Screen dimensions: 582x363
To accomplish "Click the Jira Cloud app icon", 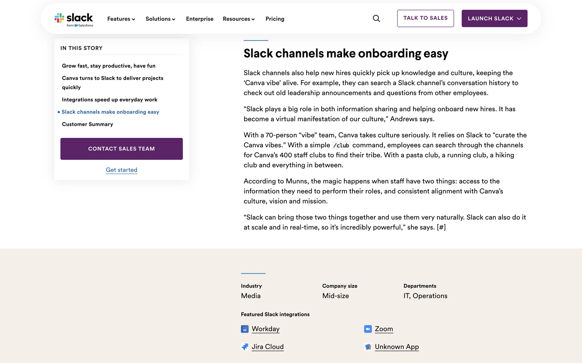I will click(245, 347).
